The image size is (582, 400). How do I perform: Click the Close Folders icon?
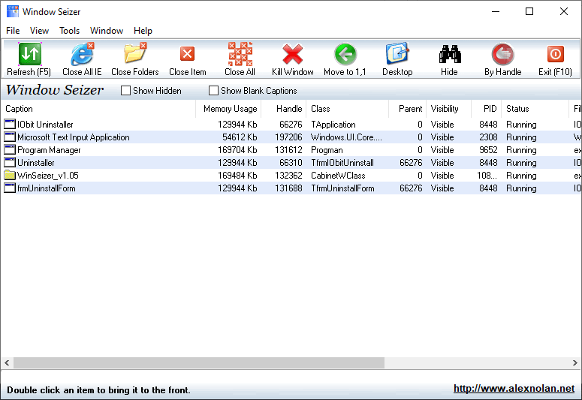pos(135,54)
